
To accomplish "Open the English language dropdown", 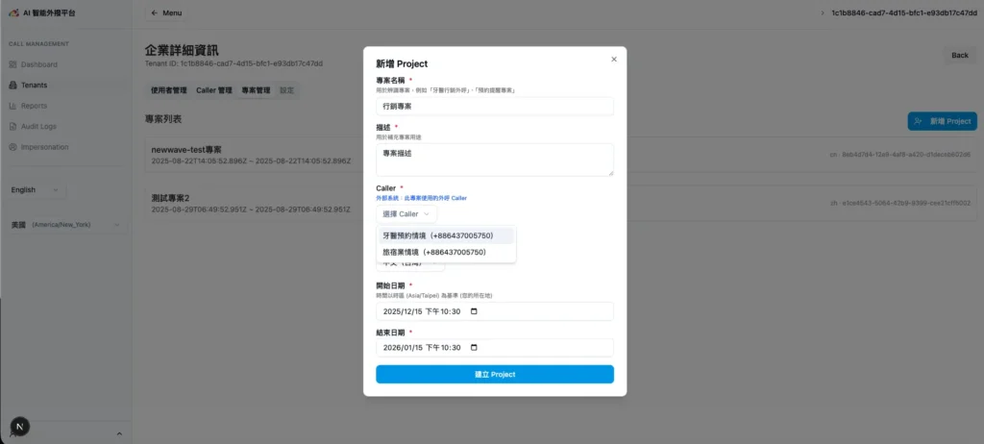I will (x=36, y=189).
